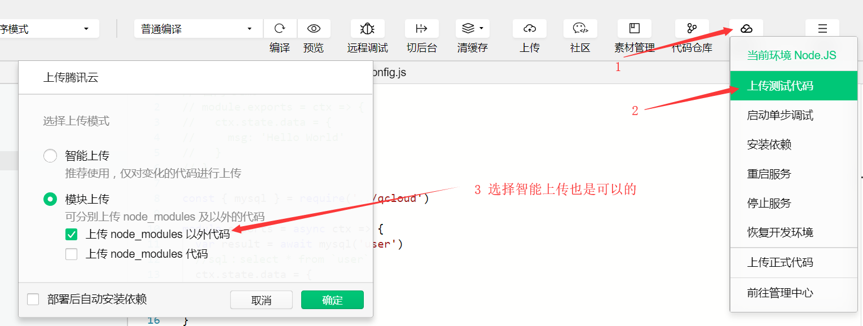The width and height of the screenshot is (863, 326).
Task: Click the 确定 confirm button
Action: coord(332,300)
